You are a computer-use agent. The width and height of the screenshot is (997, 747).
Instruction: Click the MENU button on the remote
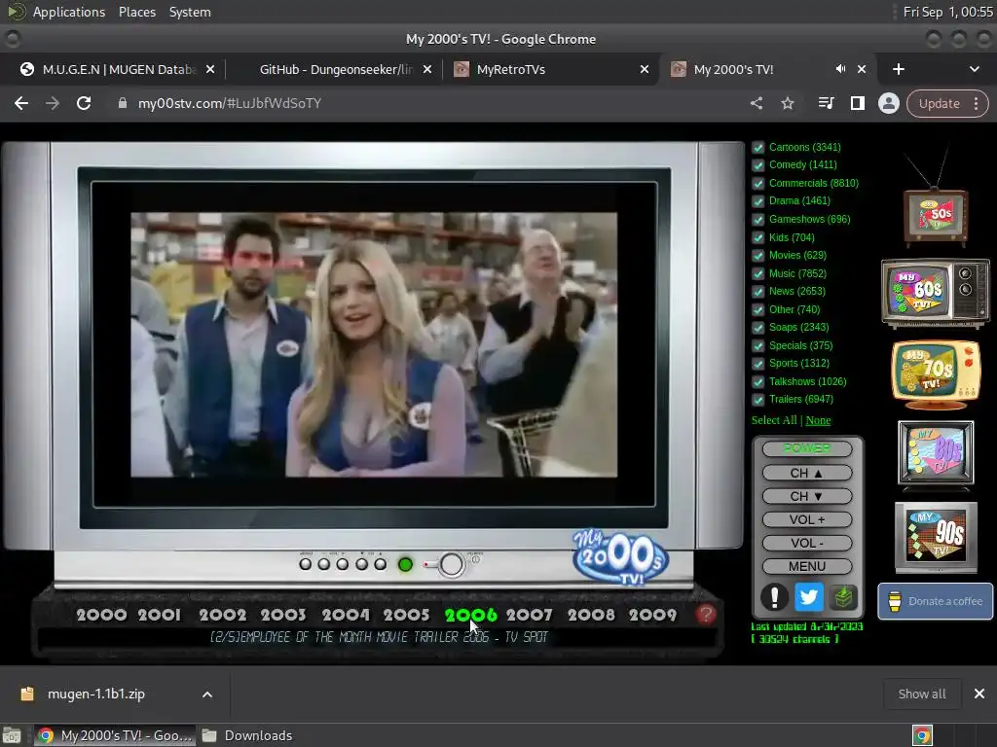point(807,566)
